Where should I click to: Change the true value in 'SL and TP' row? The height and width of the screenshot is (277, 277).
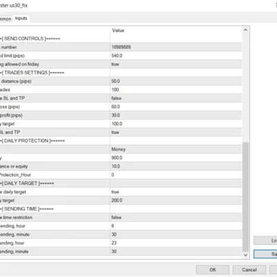pos(115,132)
